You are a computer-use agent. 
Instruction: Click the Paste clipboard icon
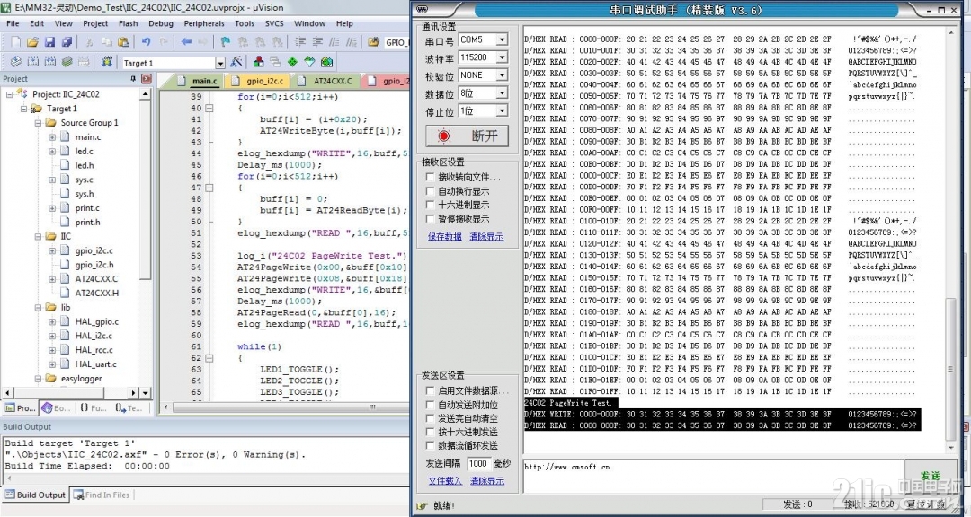tap(123, 42)
